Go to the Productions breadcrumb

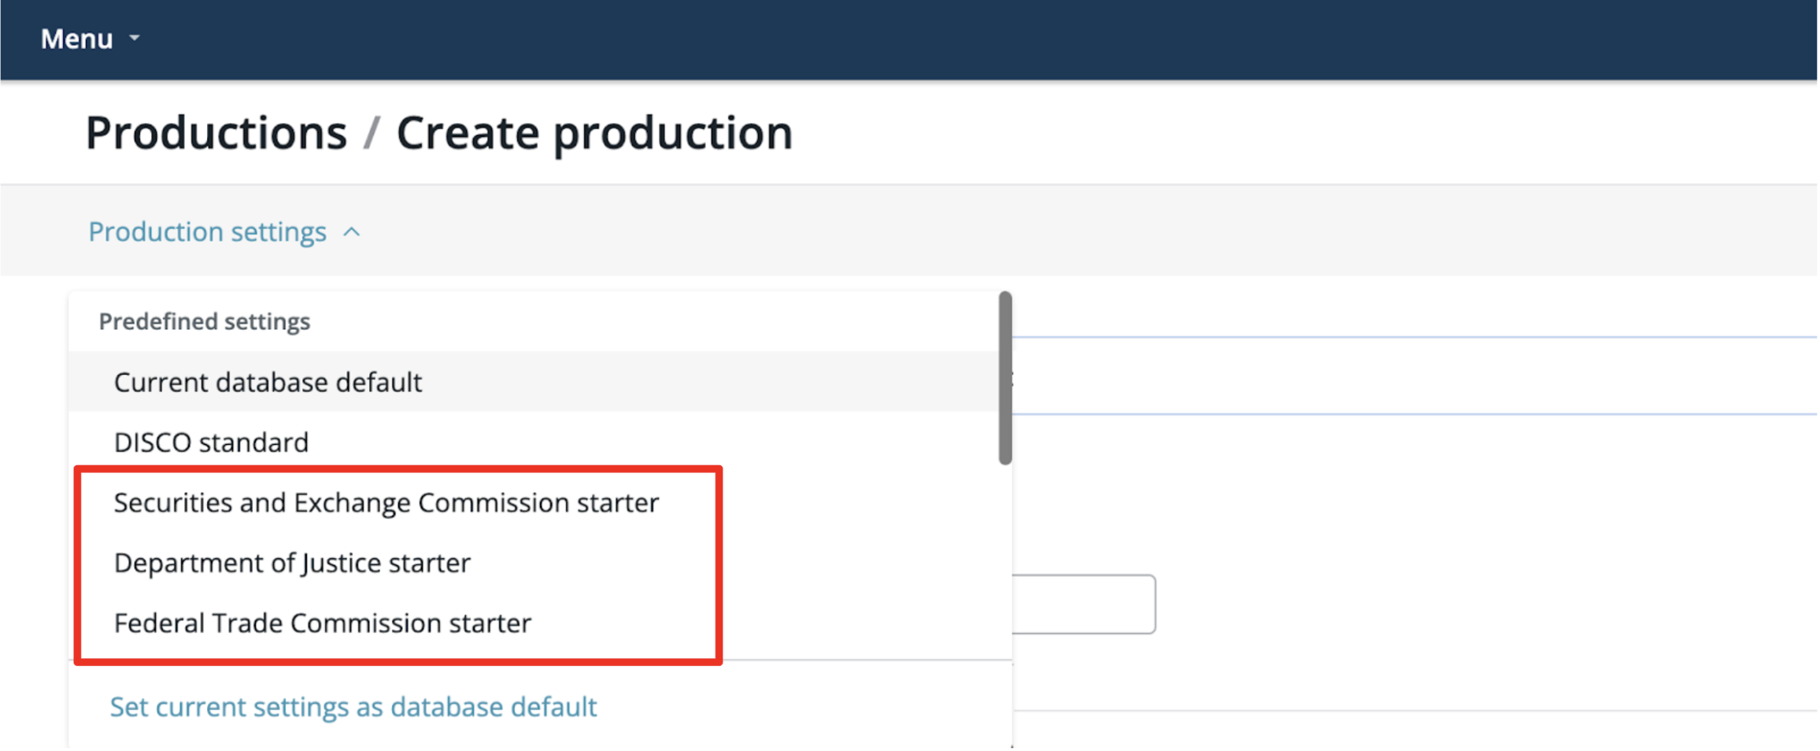[x=216, y=132]
